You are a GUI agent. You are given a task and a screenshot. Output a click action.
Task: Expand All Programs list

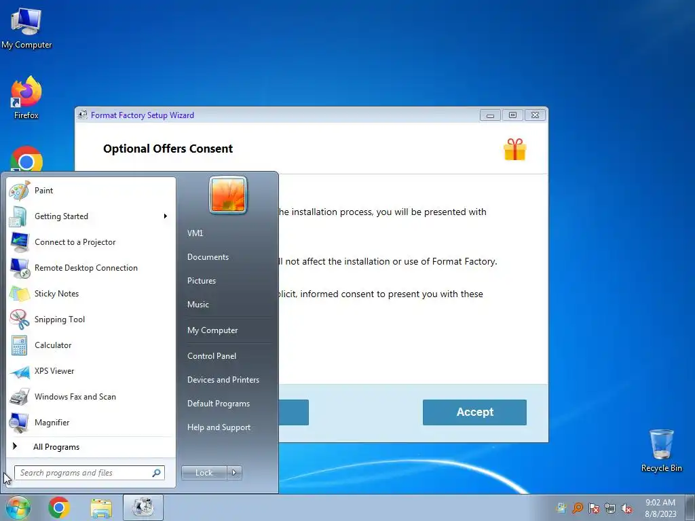coord(91,447)
